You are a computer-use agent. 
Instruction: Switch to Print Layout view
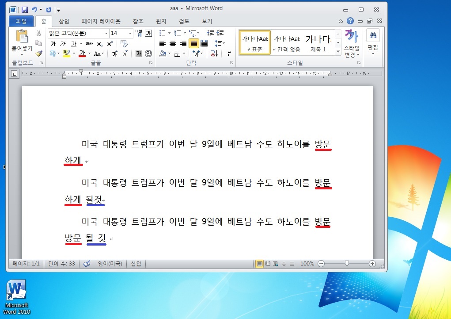tap(259, 264)
